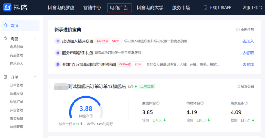Viewport: 265px width, 138px height.
Task: Click the help icon next to 体验分
Action: click(91, 116)
